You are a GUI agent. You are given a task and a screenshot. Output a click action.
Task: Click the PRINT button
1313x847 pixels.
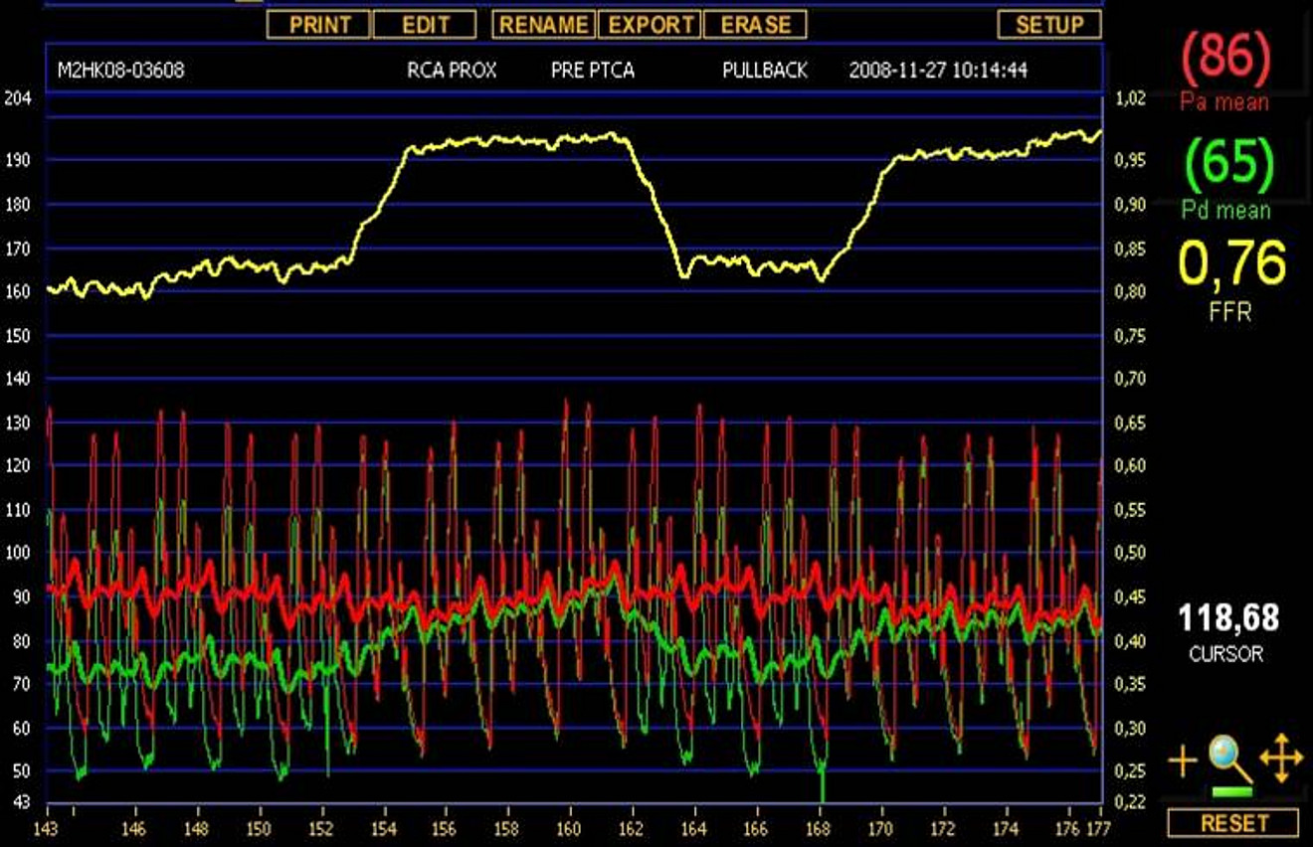click(x=321, y=26)
